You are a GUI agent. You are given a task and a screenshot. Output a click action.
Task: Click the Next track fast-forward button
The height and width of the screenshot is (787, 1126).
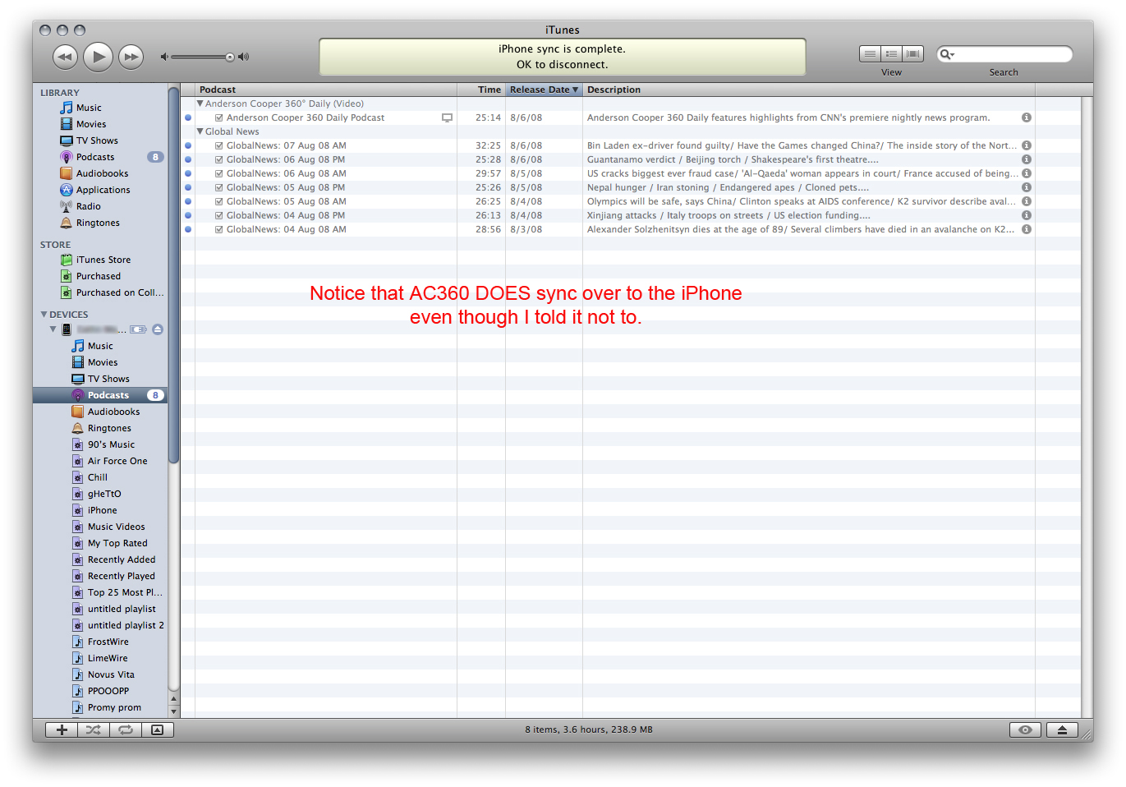tap(131, 57)
